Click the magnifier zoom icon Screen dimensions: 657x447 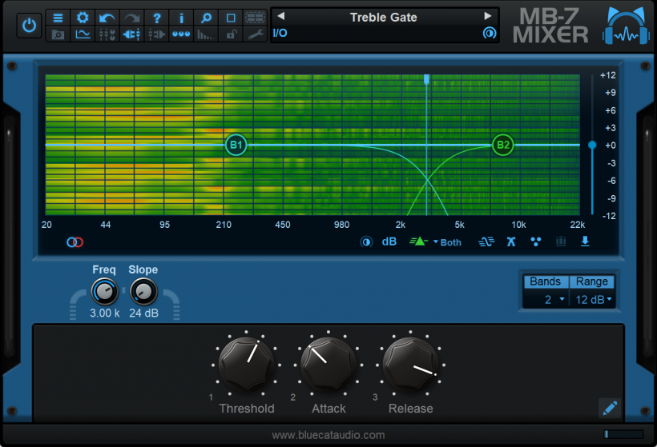[x=206, y=18]
